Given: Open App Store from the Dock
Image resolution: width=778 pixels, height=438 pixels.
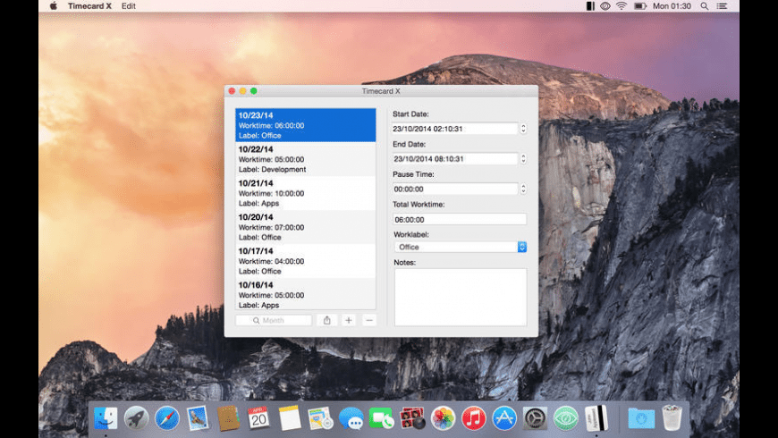Looking at the screenshot, I should click(x=504, y=418).
